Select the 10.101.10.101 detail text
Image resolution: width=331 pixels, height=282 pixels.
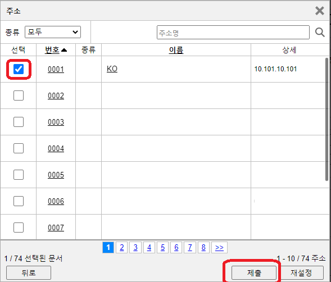pyautogui.click(x=275, y=69)
